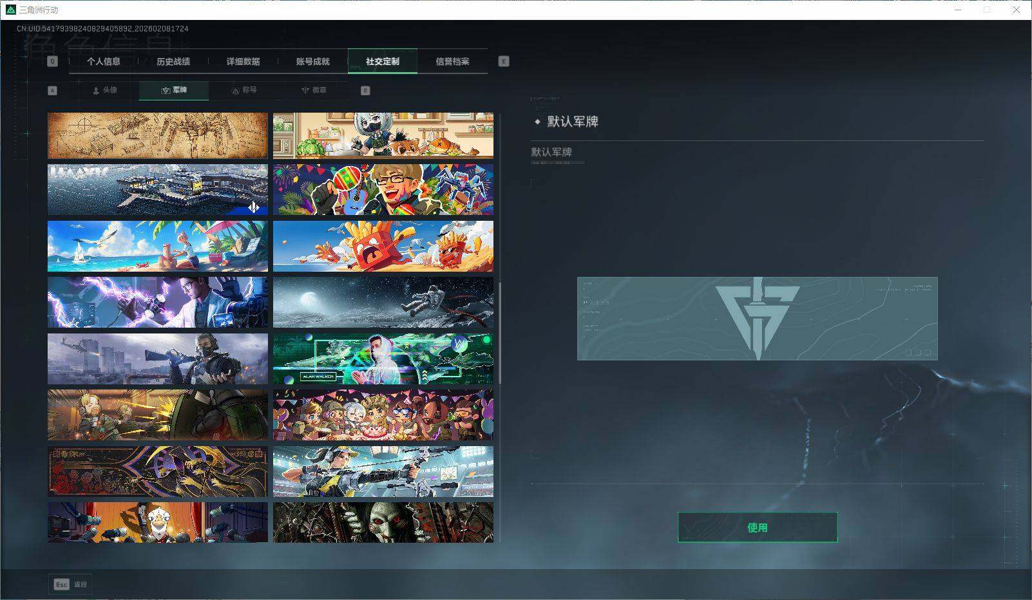1032x600 pixels.
Task: Go to the 账号成就 tab
Action: coord(312,61)
